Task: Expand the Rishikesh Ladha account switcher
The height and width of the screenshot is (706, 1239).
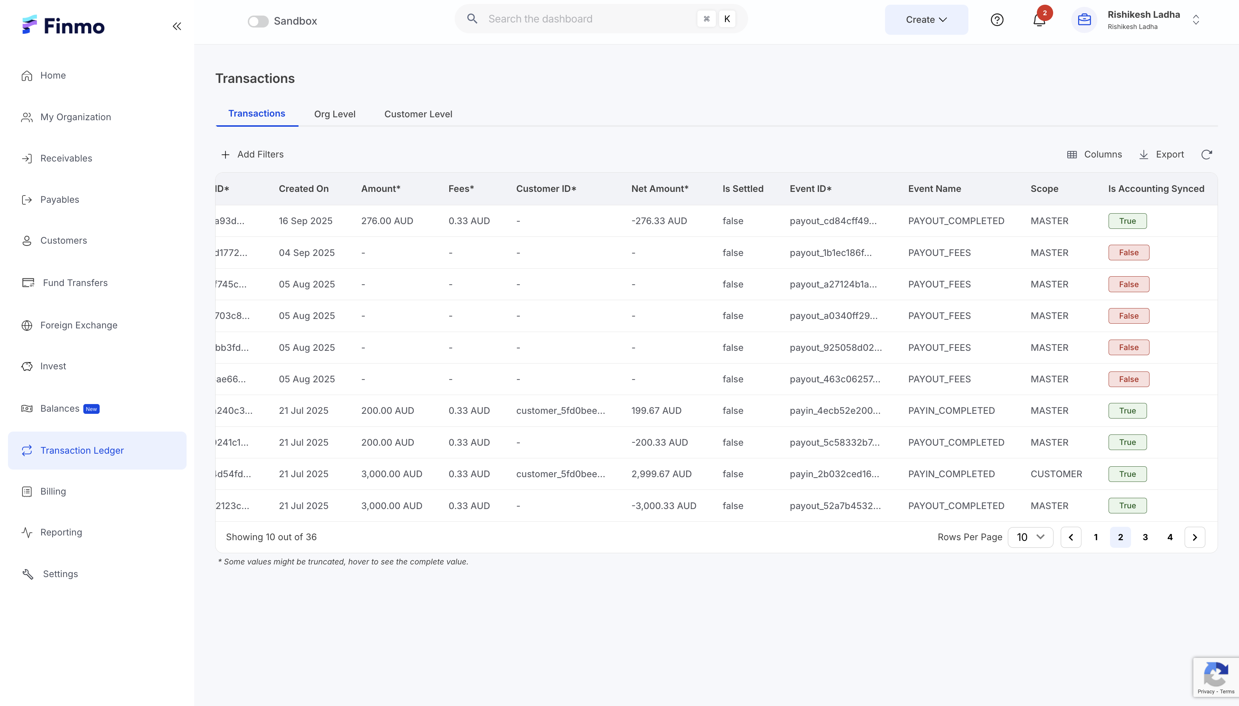Action: point(1196,20)
